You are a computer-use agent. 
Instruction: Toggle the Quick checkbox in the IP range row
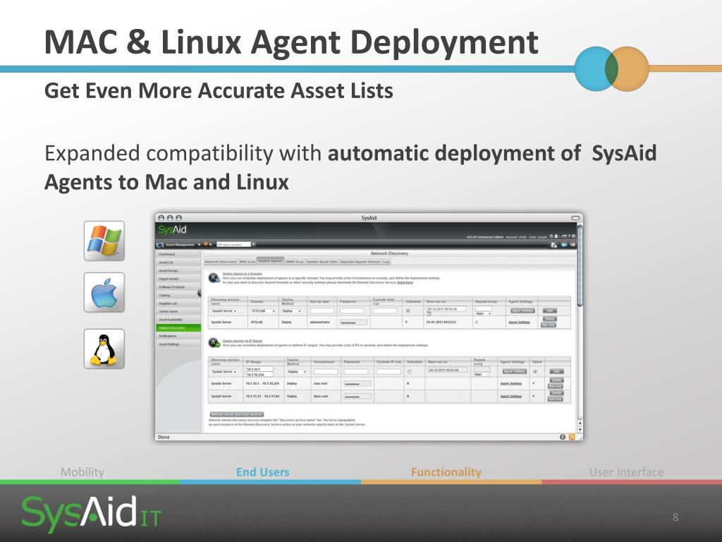[x=535, y=371]
